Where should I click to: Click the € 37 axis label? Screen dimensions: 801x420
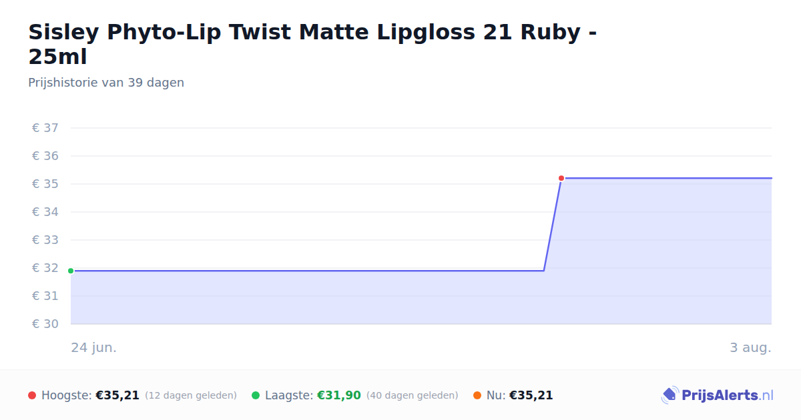(x=45, y=128)
